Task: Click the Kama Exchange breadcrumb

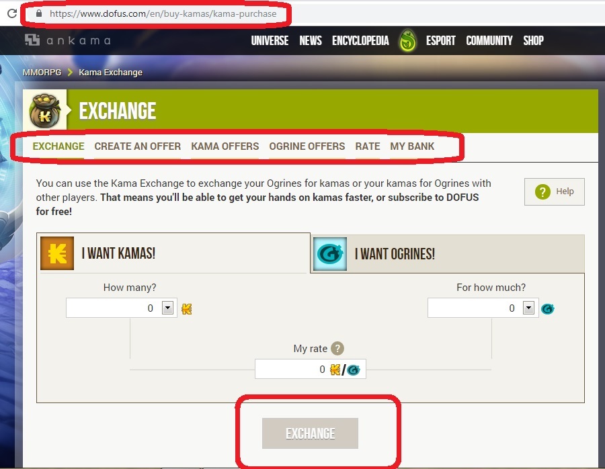Action: [x=110, y=72]
